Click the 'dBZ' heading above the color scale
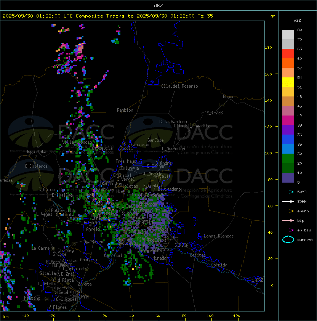 click(x=297, y=21)
